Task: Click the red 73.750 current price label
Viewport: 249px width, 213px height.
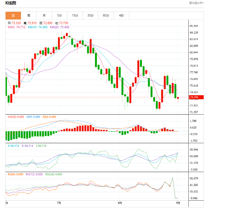Action: [x=196, y=97]
